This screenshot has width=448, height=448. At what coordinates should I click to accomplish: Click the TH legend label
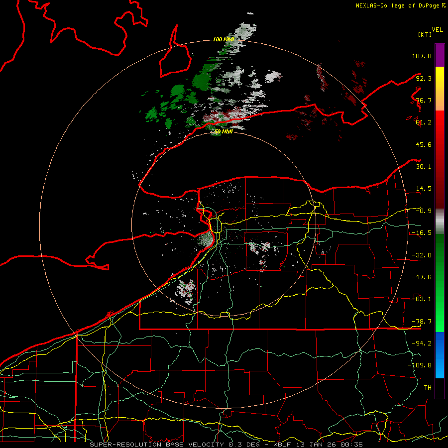(428, 388)
